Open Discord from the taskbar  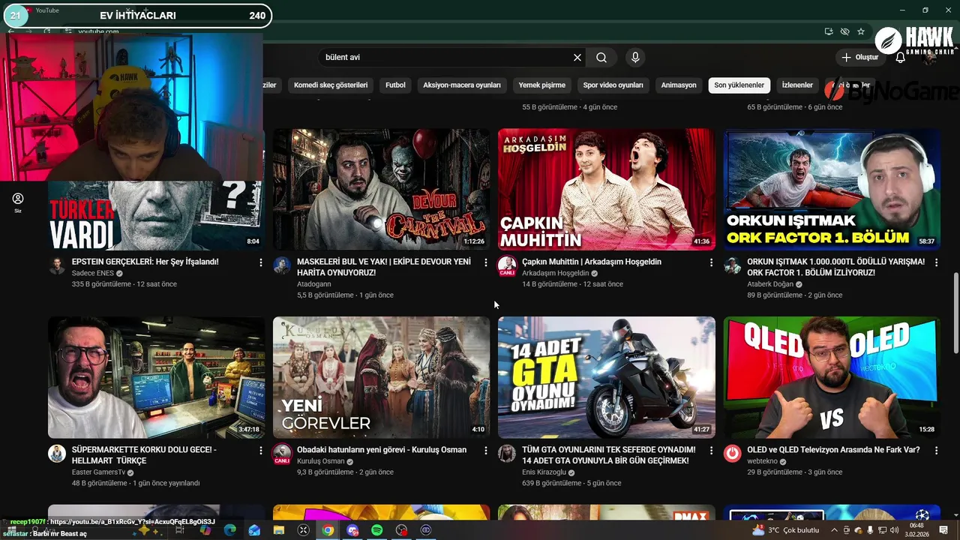coord(352,530)
